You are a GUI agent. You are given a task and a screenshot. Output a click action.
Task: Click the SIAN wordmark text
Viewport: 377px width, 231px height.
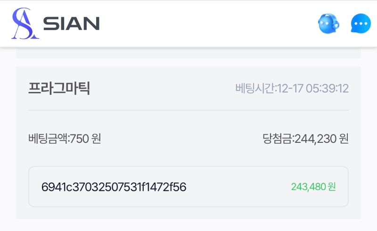point(71,24)
